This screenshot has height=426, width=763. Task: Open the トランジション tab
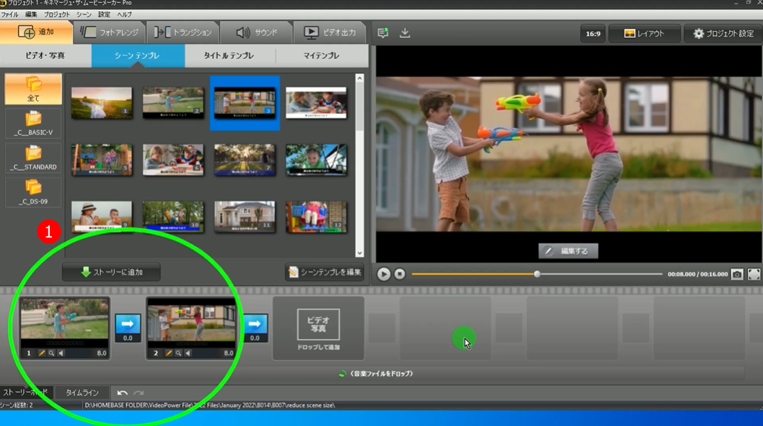(184, 32)
